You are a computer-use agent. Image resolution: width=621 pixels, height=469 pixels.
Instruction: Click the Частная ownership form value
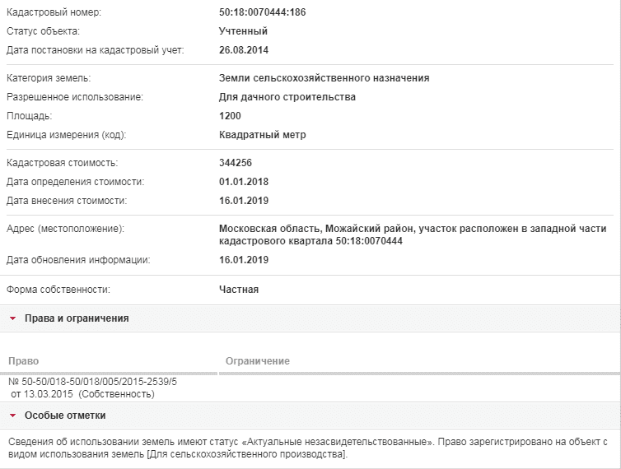point(239,290)
